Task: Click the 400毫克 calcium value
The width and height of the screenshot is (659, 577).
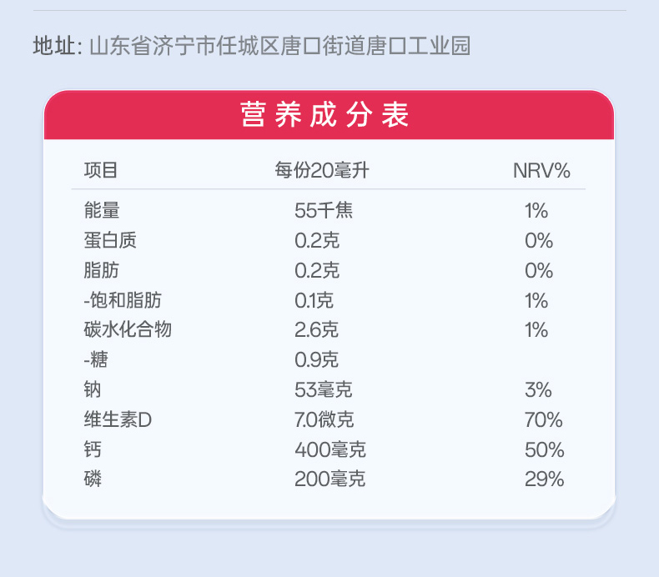Action: click(x=330, y=450)
